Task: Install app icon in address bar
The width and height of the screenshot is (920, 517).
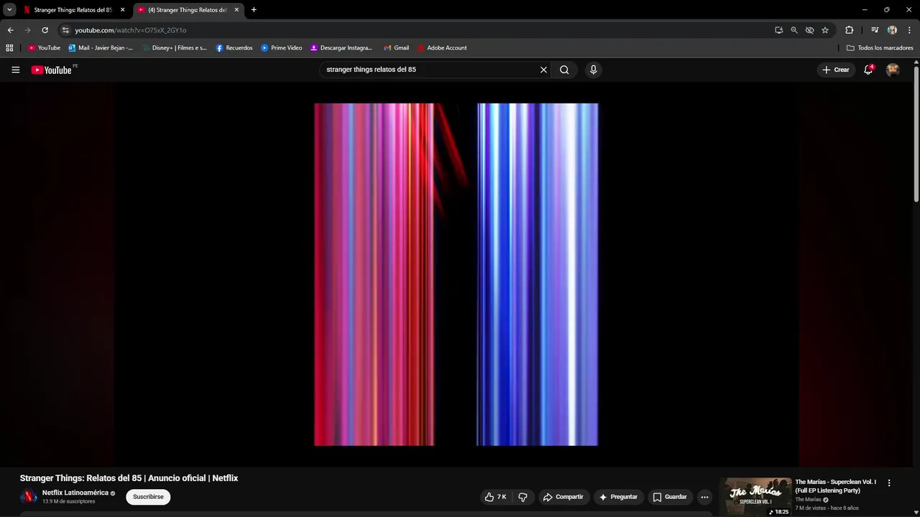Action: click(778, 30)
